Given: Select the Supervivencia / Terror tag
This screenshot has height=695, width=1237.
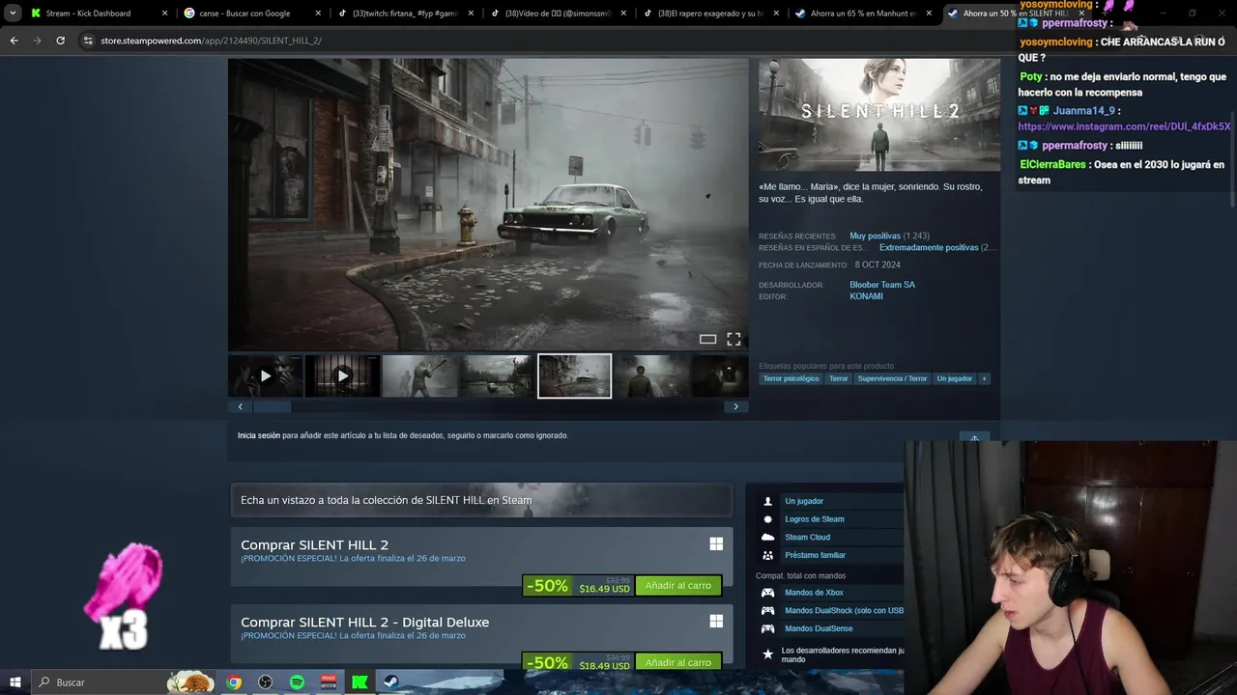Looking at the screenshot, I should [892, 378].
